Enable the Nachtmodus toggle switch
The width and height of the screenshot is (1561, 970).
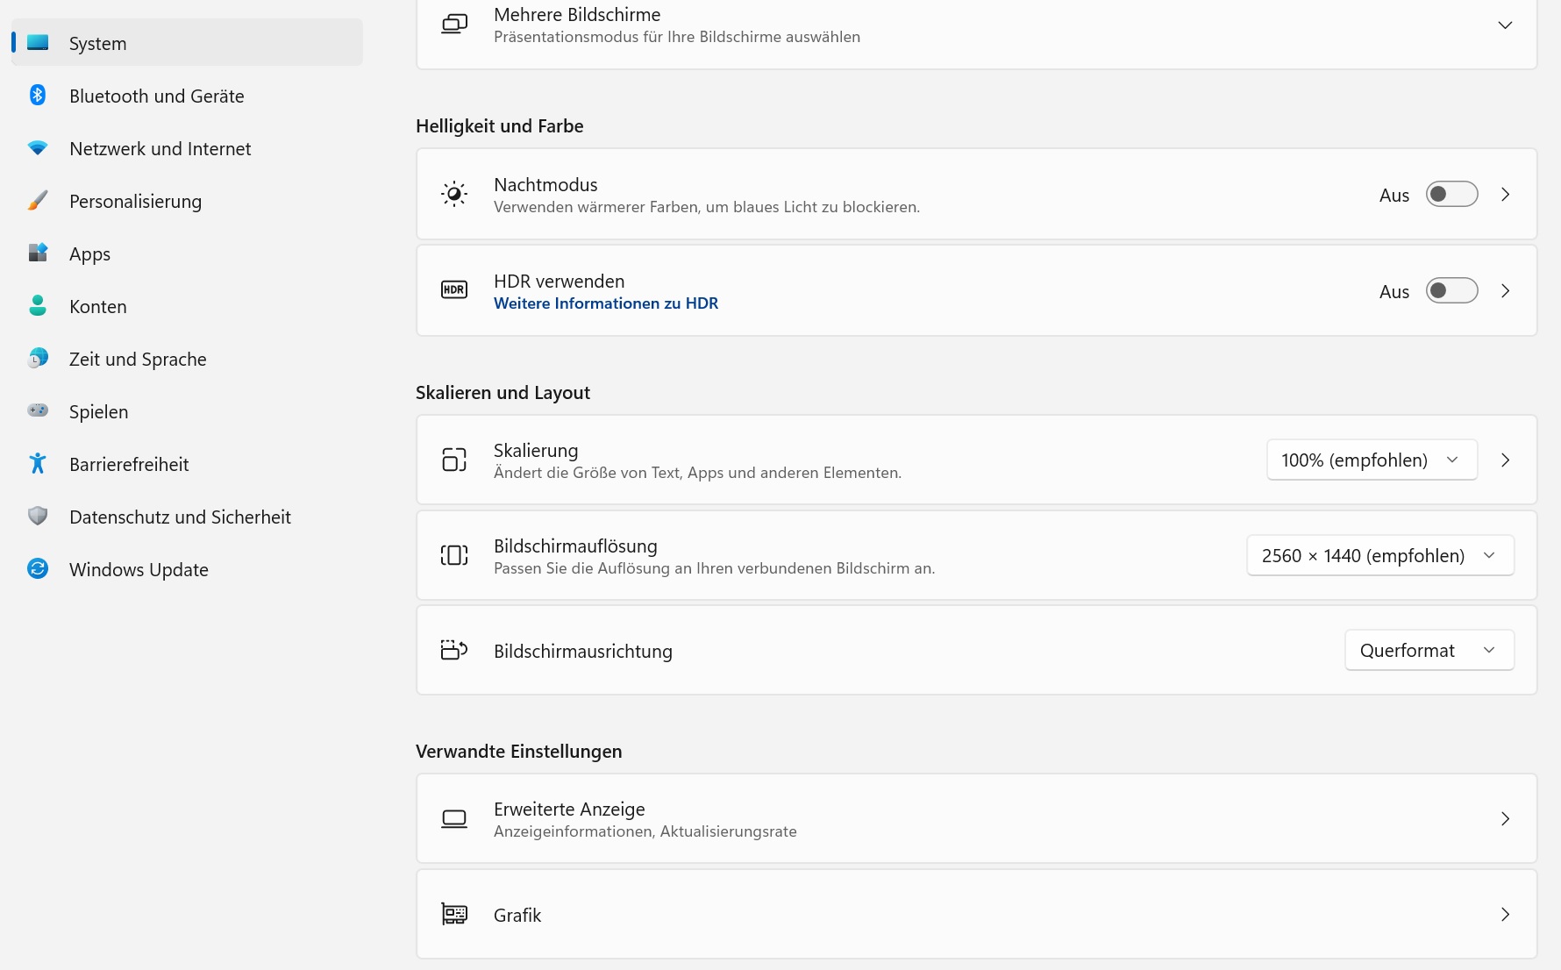1451,195
